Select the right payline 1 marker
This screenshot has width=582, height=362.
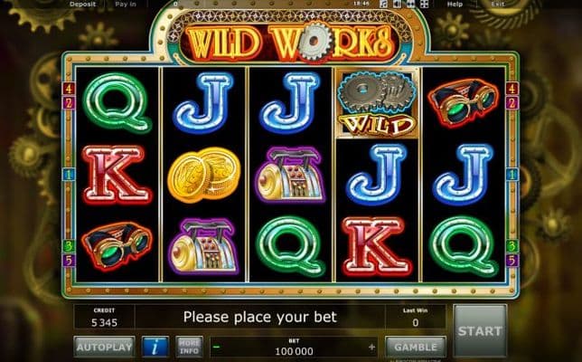(512, 175)
